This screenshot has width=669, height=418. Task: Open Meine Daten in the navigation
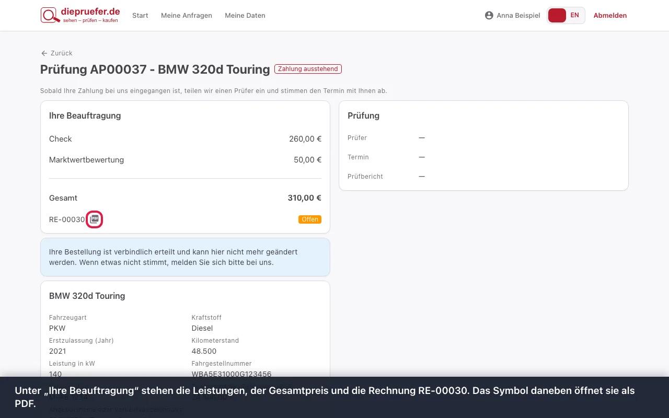(245, 16)
